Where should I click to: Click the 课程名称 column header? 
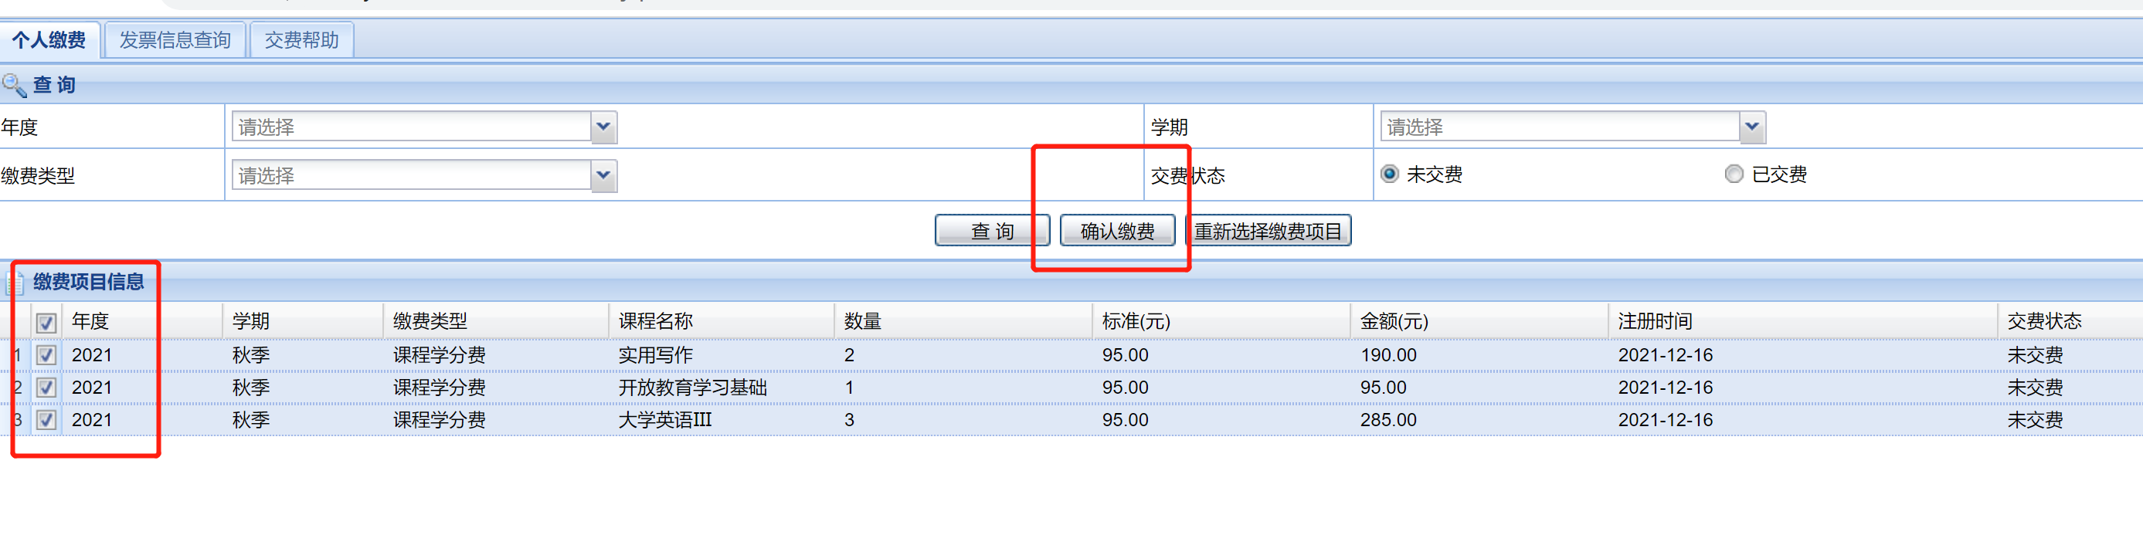click(656, 322)
